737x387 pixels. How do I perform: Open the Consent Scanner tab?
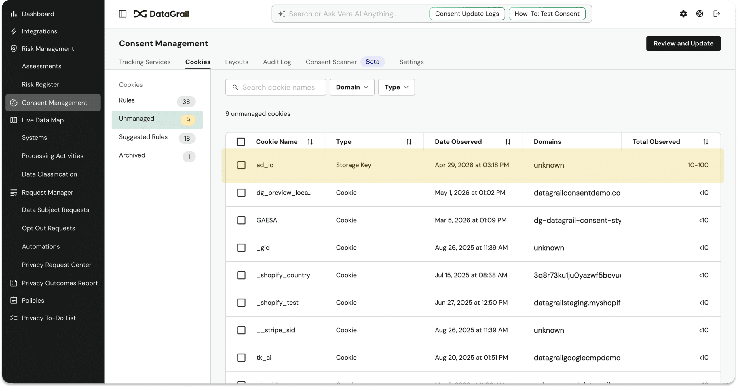331,62
